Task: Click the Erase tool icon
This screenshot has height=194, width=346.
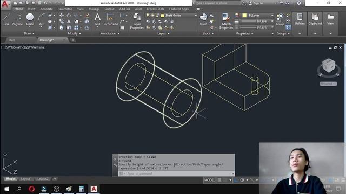Action: 87,16
